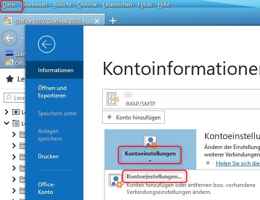Click the star Lesezeichen sidebar icon
The image size is (260, 200).
pos(10,79)
